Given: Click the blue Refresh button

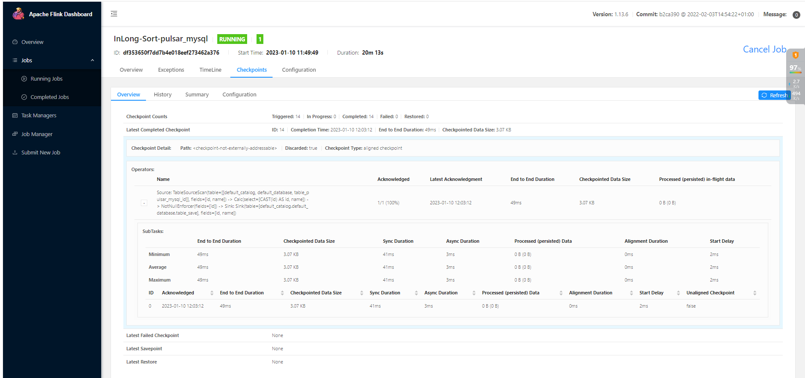Looking at the screenshot, I should 774,95.
